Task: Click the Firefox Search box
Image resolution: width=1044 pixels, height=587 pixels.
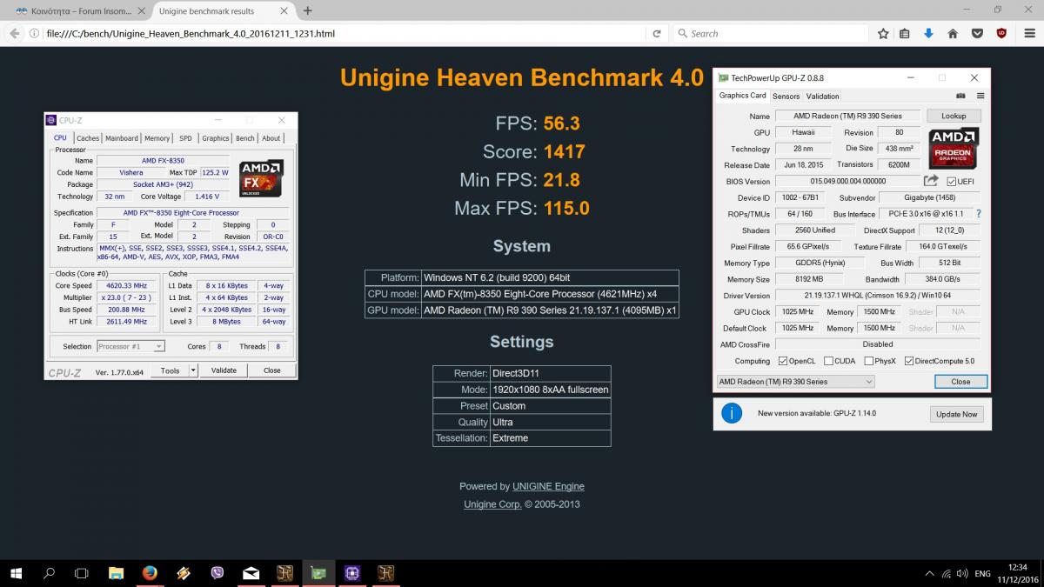Action: (770, 34)
